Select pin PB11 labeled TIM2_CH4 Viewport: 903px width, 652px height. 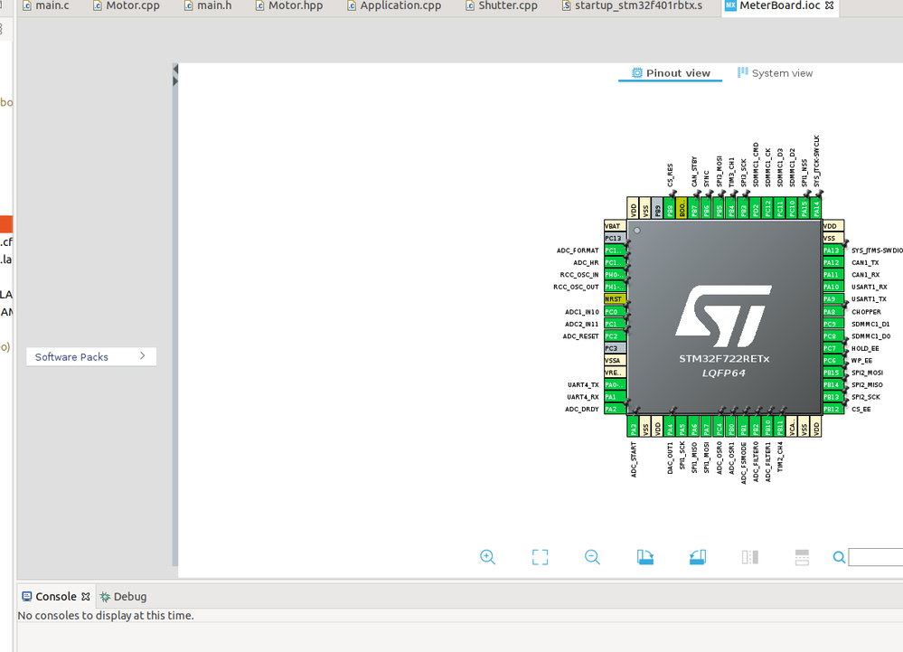click(x=780, y=427)
